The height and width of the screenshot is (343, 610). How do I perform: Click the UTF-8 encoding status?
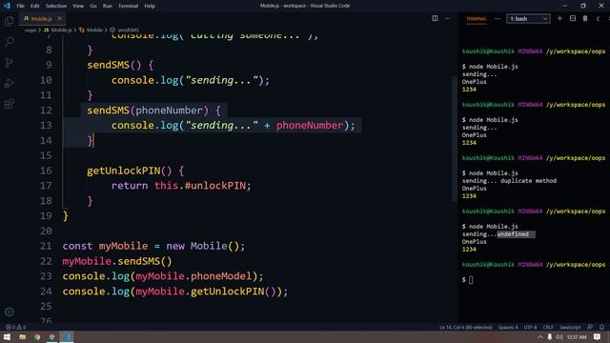(x=530, y=327)
